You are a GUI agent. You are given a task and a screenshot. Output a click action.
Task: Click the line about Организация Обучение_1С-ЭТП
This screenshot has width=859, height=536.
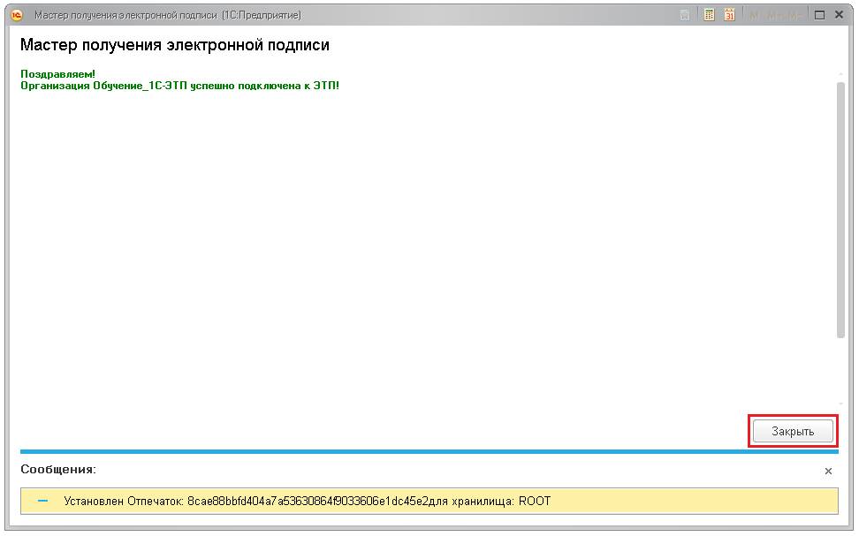tap(179, 86)
